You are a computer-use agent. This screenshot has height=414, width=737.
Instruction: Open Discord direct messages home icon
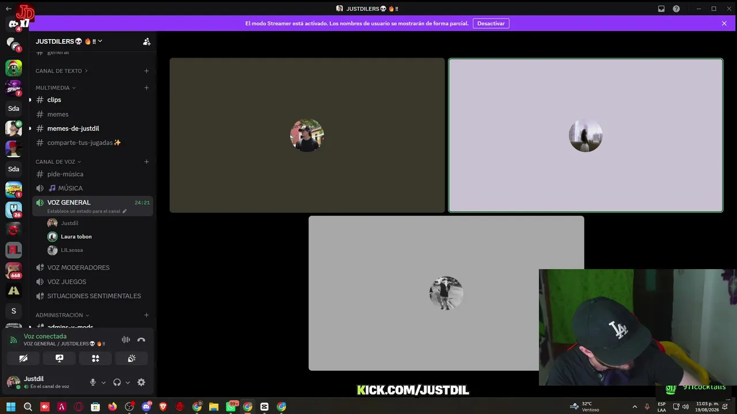click(x=14, y=24)
